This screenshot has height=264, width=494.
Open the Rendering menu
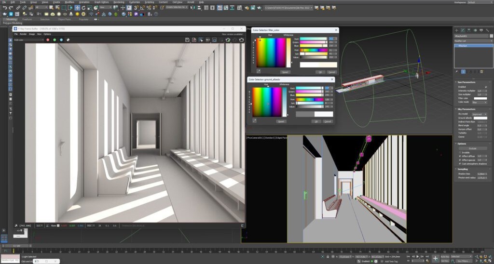[x=119, y=2]
